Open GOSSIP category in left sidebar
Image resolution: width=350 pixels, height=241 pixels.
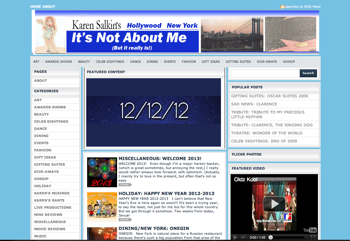pyautogui.click(x=41, y=179)
